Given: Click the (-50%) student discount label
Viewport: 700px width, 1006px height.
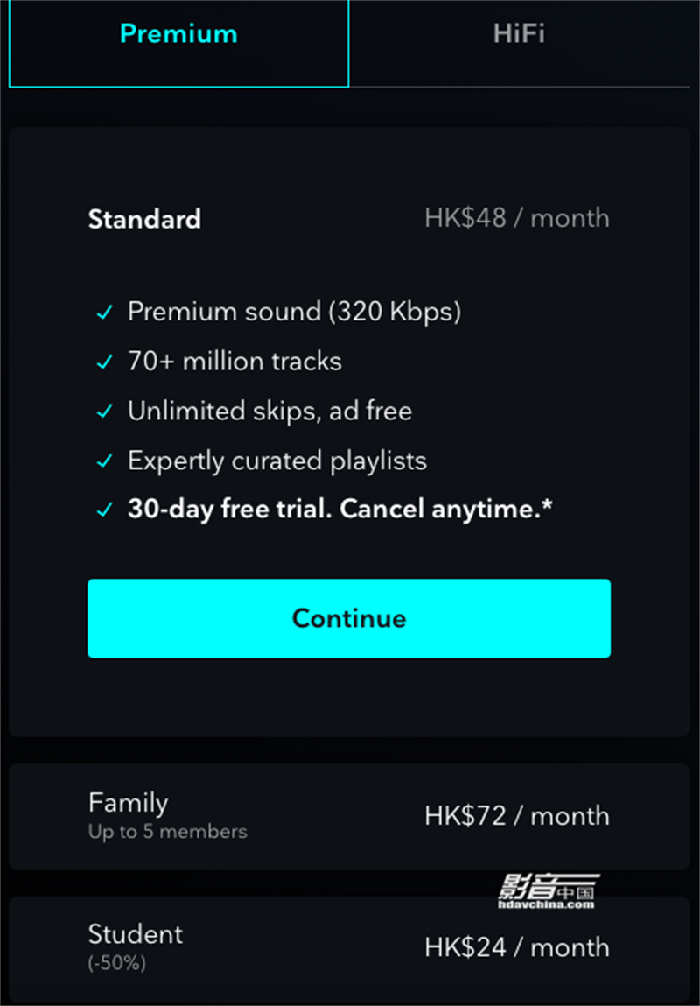Looking at the screenshot, I should [117, 964].
